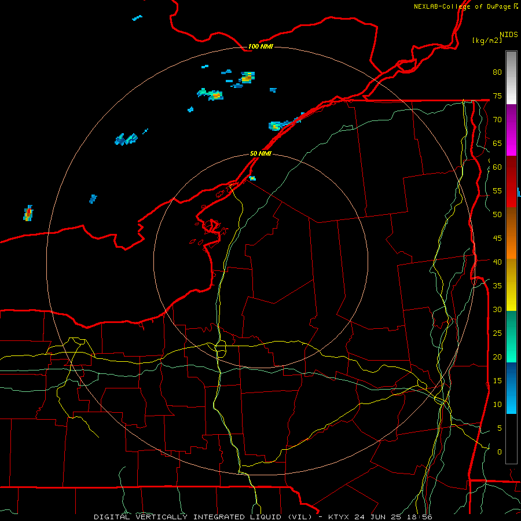Click the 25 value on the color scale
The width and height of the screenshot is (521, 521).
point(497,333)
